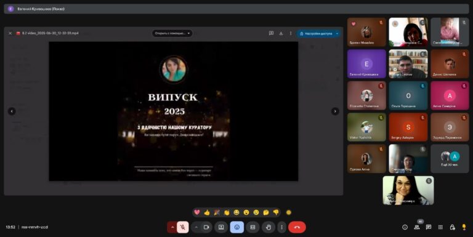Open the 'Открыть с помощью' dropdown
This screenshot has height=237, width=473.
pos(172,33)
